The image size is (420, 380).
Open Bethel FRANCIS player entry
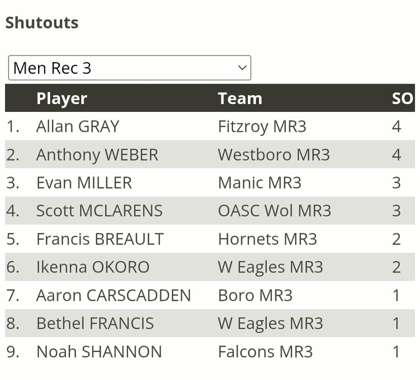[x=95, y=323]
